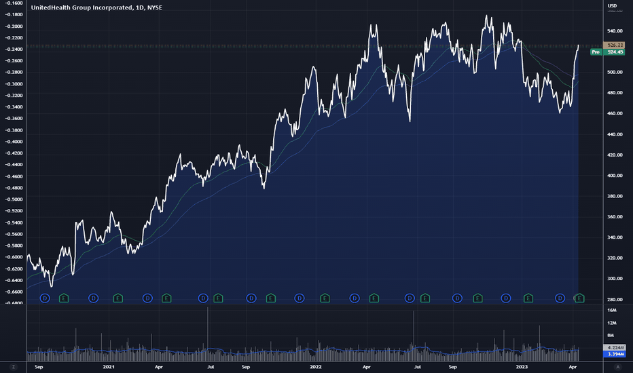Show the July 2021 earnings E marker
The width and height of the screenshot is (633, 373).
pos(218,298)
